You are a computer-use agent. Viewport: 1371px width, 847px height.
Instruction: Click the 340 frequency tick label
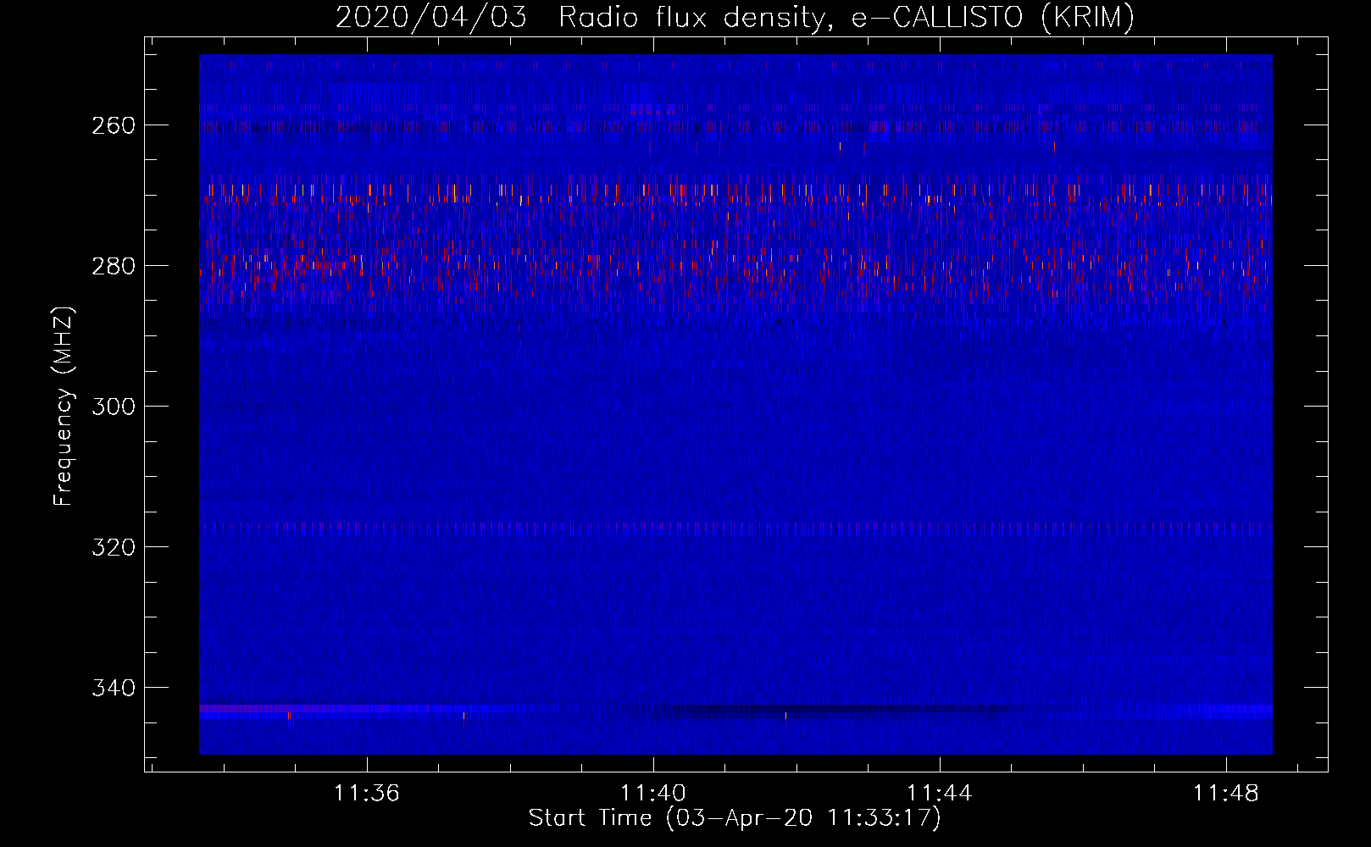[x=114, y=688]
